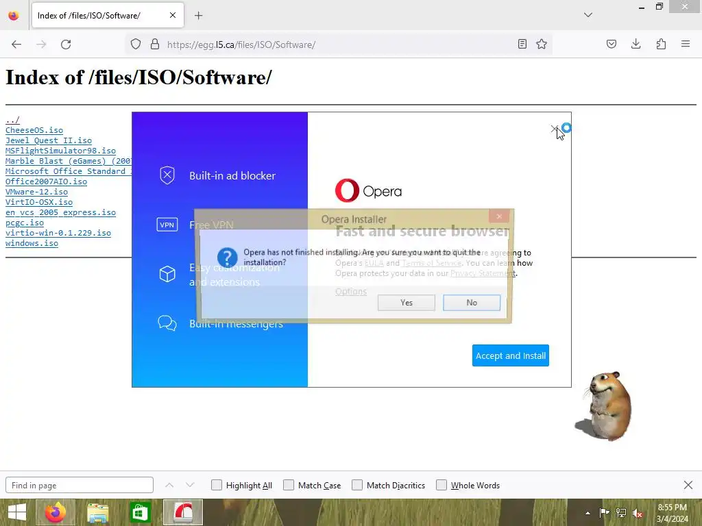
Task: Bookmark this page with the star icon
Action: 542,45
